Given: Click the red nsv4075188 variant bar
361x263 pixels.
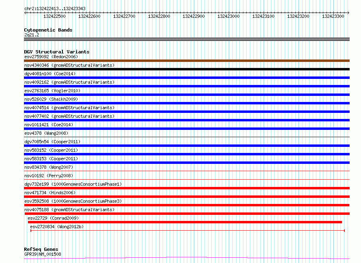Looking at the screenshot, I should point(187,214).
